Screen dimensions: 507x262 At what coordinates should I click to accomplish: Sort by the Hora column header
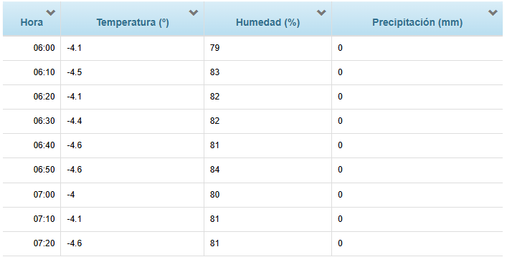click(32, 23)
